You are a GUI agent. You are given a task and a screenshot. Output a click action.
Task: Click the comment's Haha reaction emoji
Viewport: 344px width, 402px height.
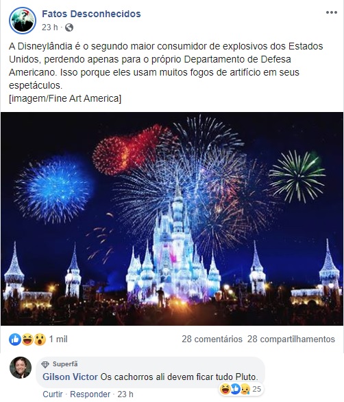click(x=225, y=389)
